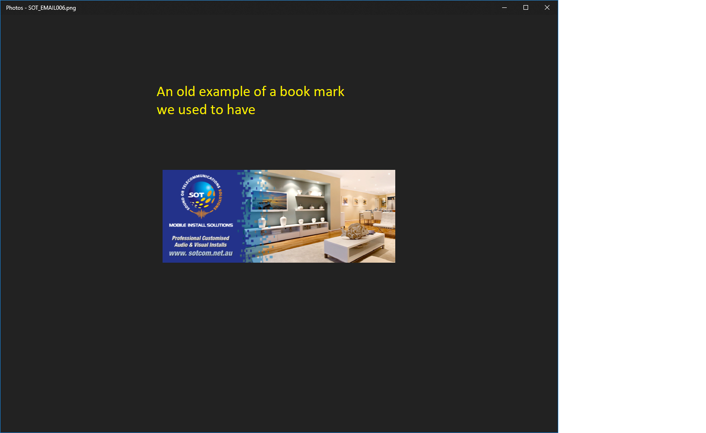706x433 pixels.
Task: Close the Photos window
Action: pyautogui.click(x=547, y=7)
